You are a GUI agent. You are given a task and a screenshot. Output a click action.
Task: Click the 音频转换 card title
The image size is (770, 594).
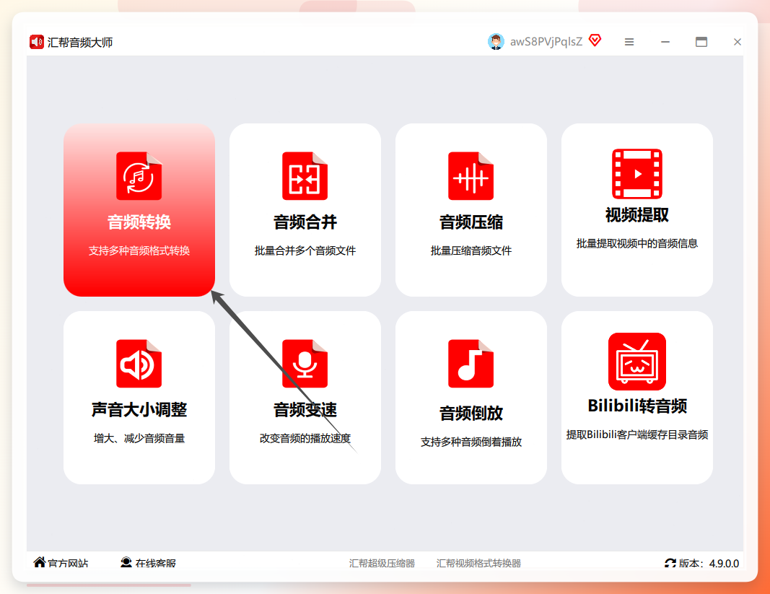coord(139,222)
